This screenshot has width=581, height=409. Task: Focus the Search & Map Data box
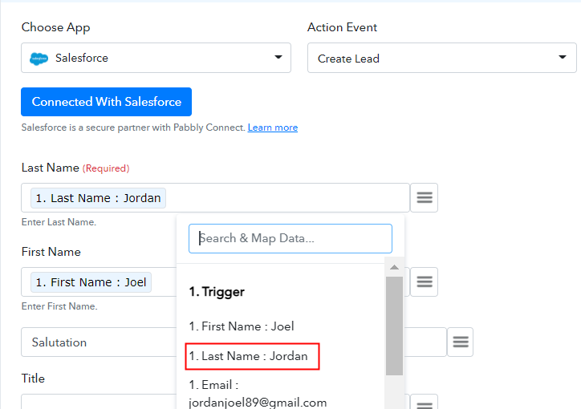pos(290,238)
